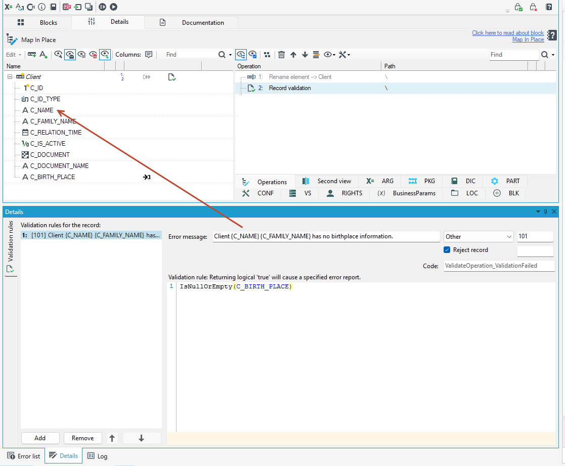Screen dimensions: 565x466
Task: Collapse the Client tree node
Action: (x=10, y=77)
